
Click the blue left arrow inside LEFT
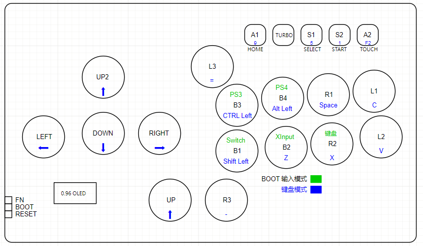point(43,148)
